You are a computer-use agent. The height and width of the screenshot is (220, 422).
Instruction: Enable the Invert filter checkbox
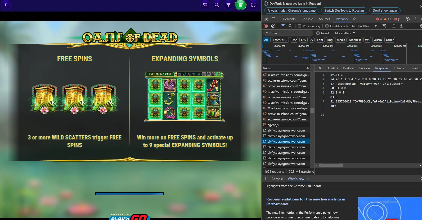pyautogui.click(x=318, y=33)
